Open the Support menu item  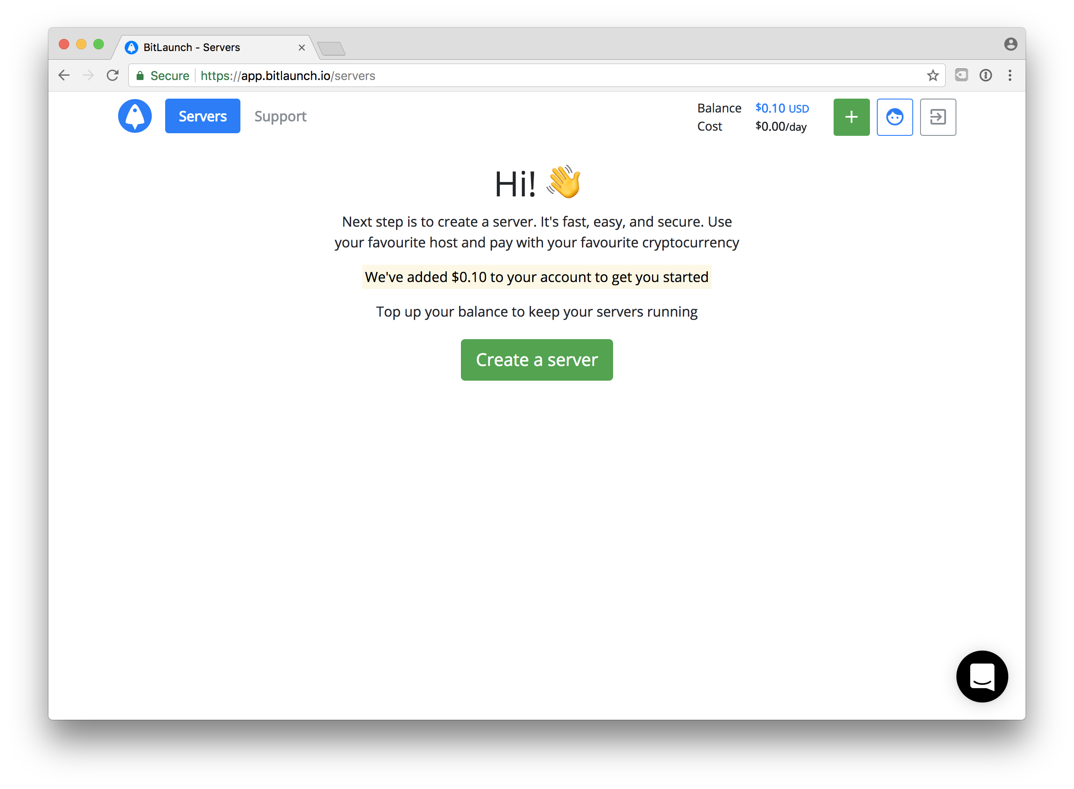coord(281,116)
